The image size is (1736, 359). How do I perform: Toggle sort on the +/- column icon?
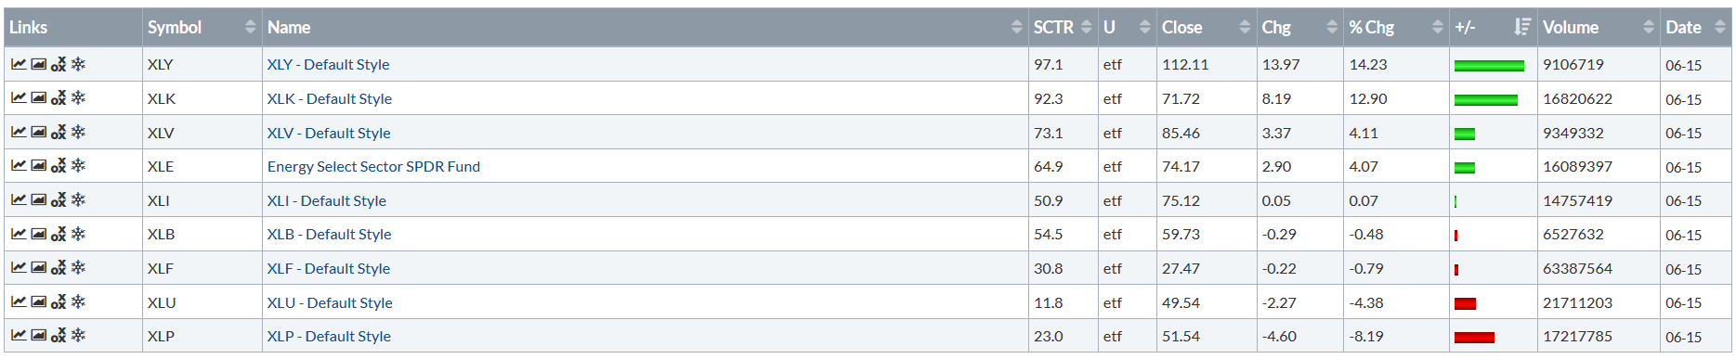point(1521,27)
